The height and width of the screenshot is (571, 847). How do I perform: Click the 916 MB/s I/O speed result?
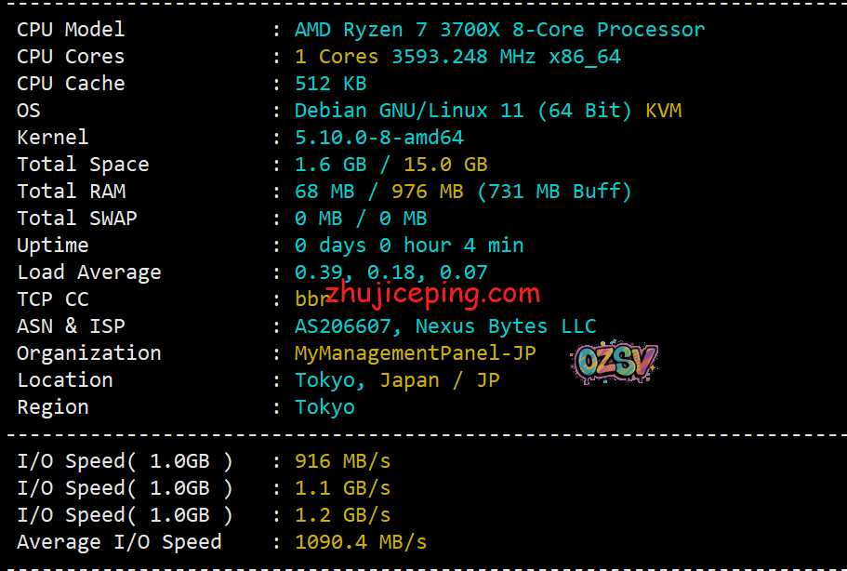(342, 461)
